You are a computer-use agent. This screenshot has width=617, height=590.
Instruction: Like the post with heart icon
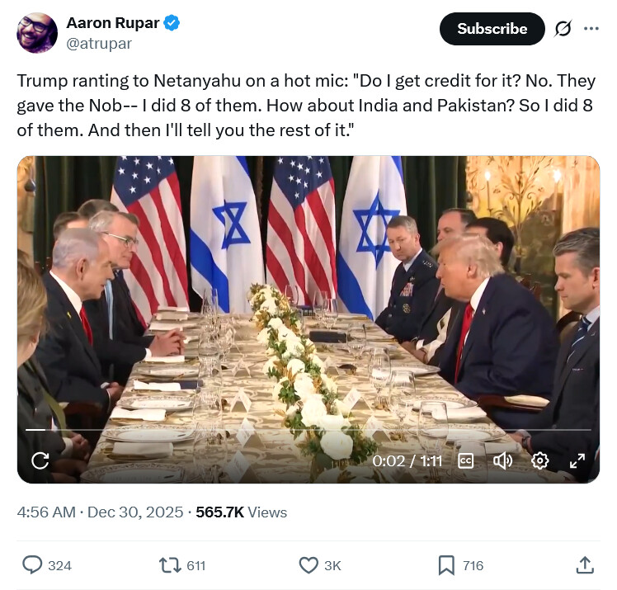308,565
